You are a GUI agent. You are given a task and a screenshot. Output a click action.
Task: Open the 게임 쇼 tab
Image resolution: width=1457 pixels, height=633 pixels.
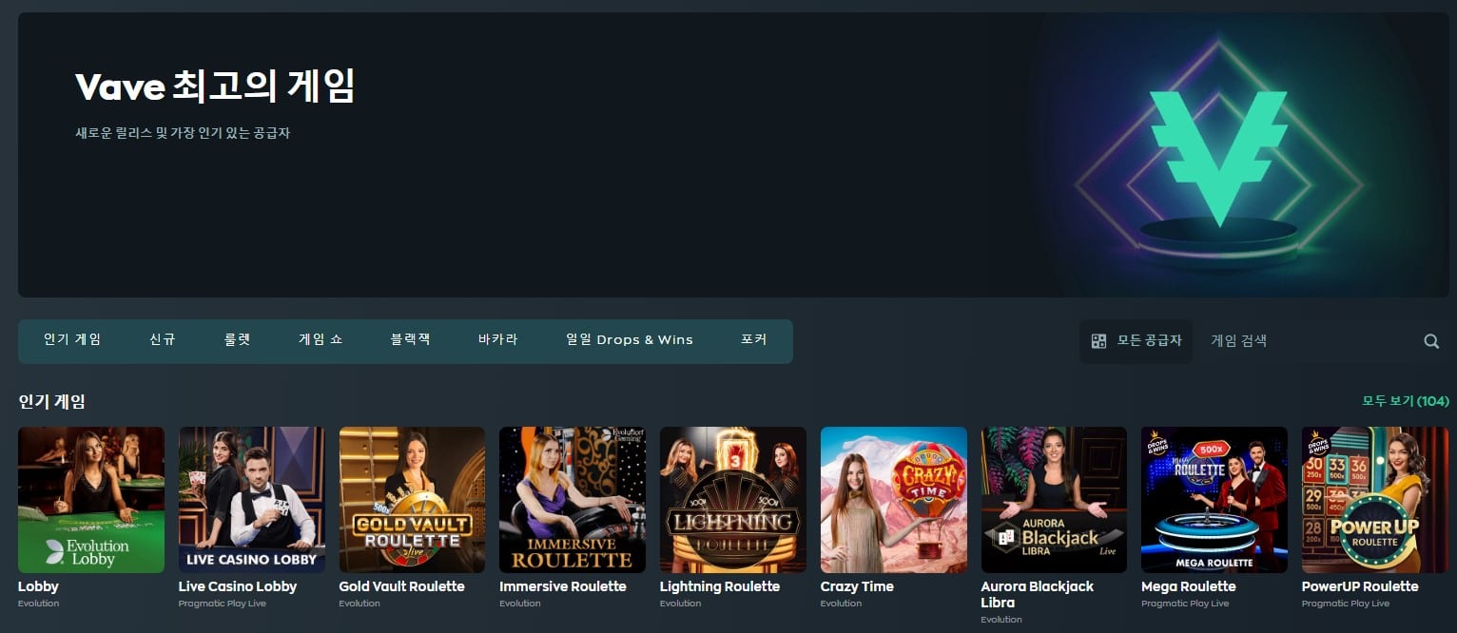321,340
